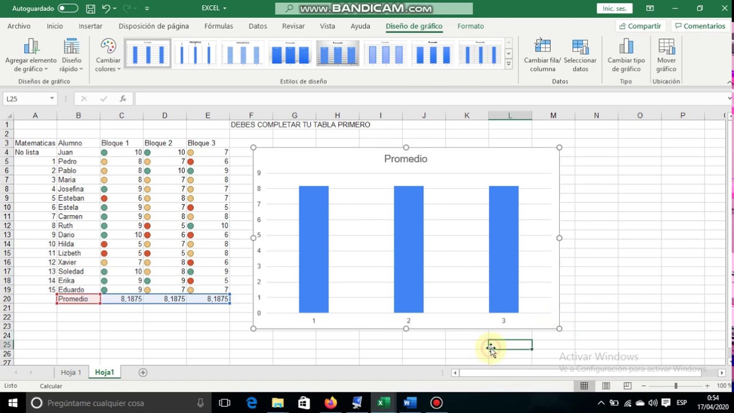The image size is (734, 413).
Task: Open the Vista tab
Action: 327,26
